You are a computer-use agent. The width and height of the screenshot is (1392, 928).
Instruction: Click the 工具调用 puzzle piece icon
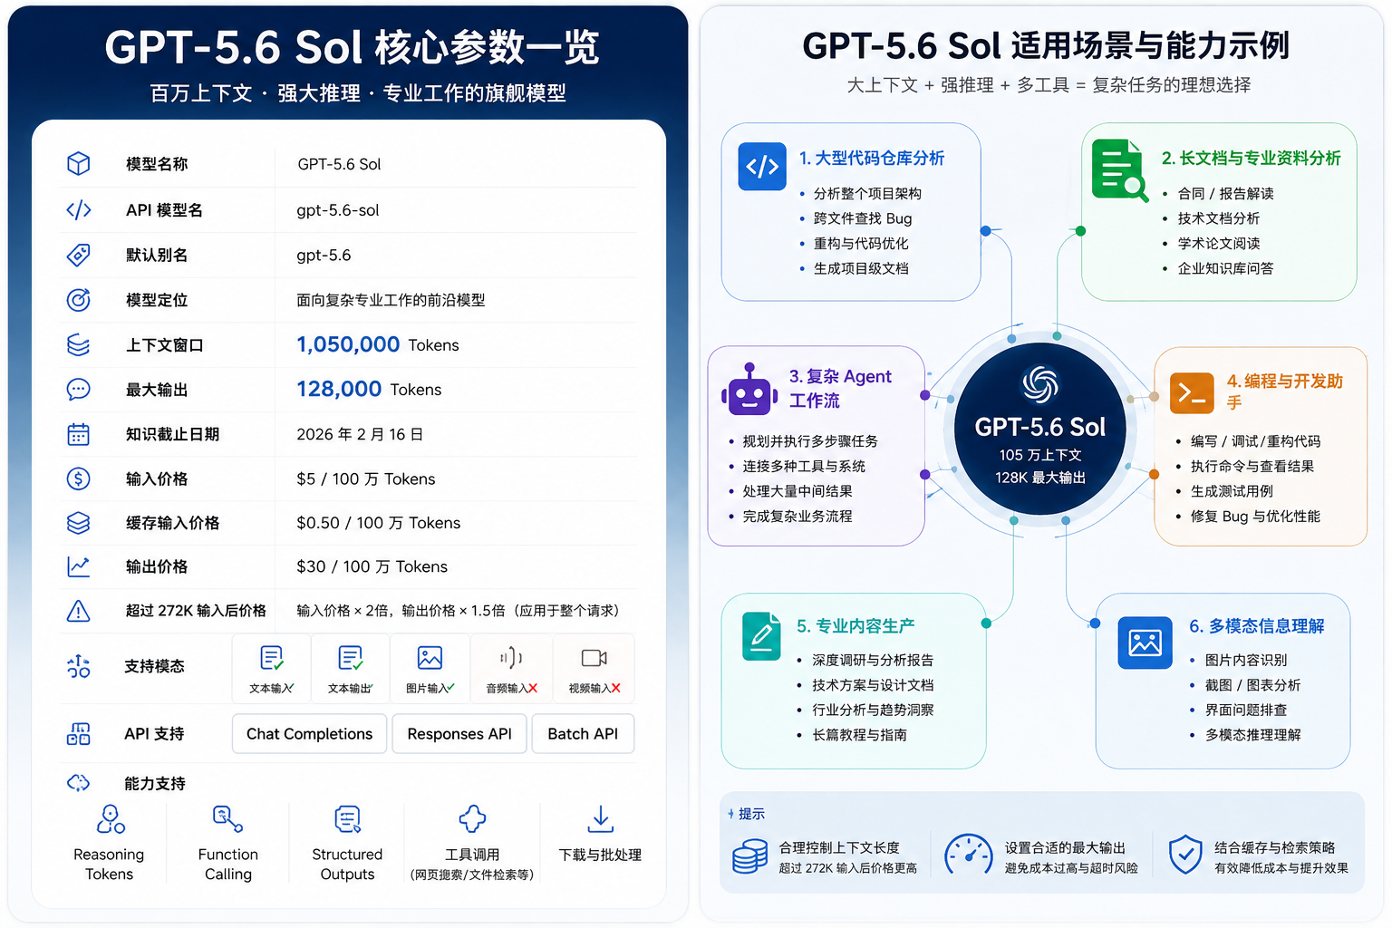(x=472, y=819)
